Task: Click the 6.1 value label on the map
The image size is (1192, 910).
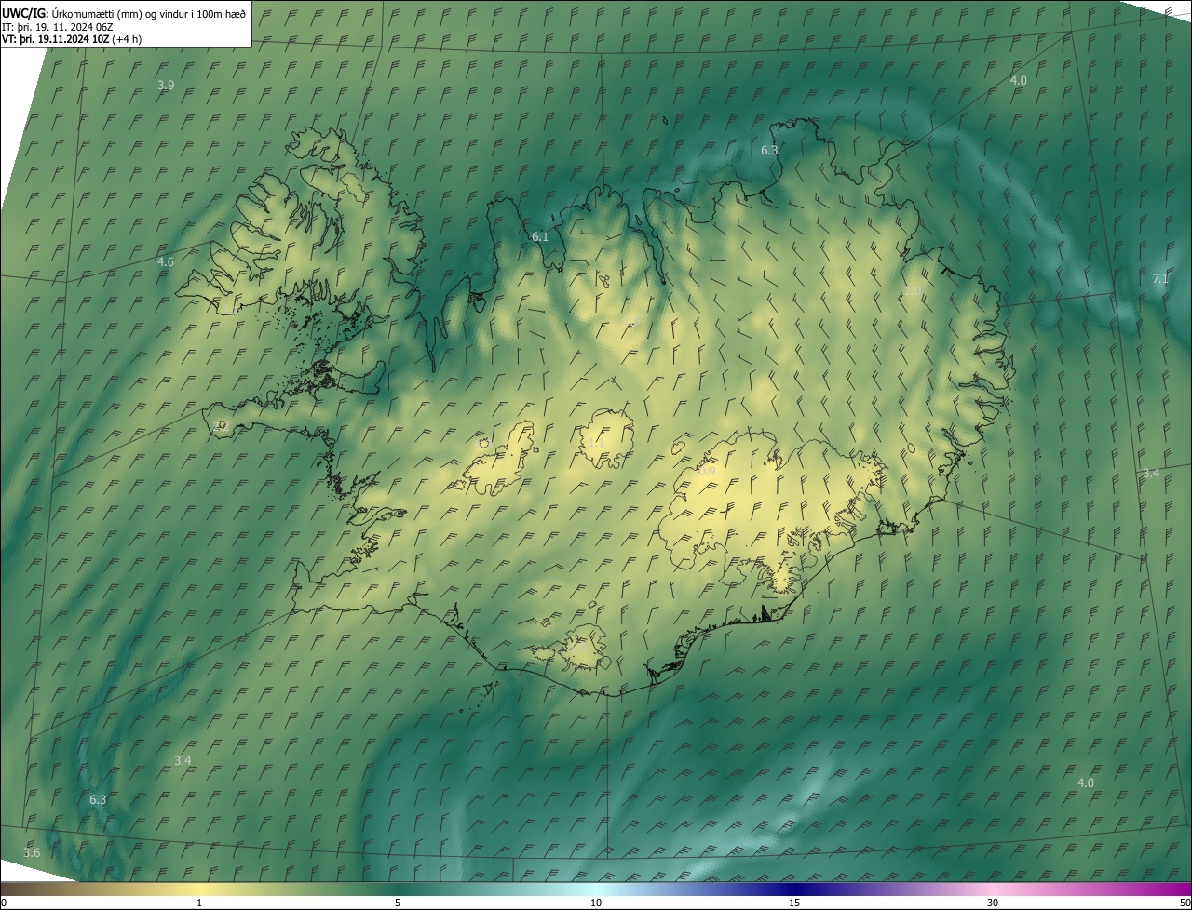Action: (x=540, y=236)
